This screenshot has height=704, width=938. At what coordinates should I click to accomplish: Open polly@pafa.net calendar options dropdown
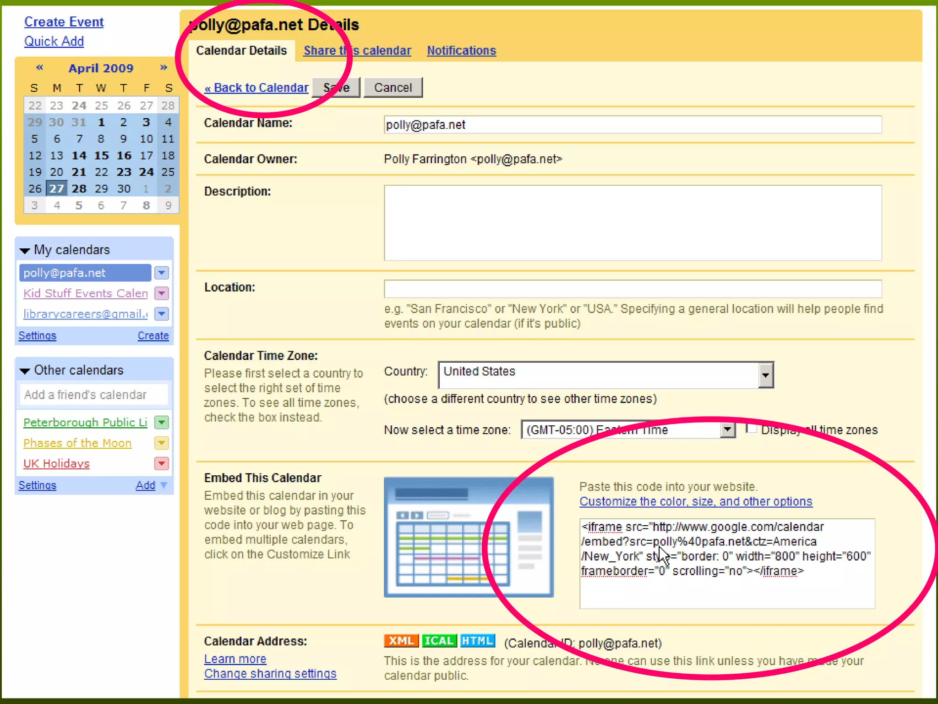[x=161, y=273]
